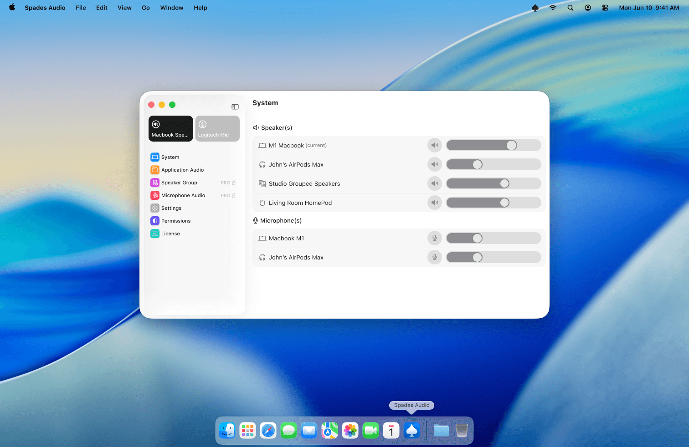The image size is (689, 447).
Task: Mute John's AirPods Max microphone
Action: [435, 257]
